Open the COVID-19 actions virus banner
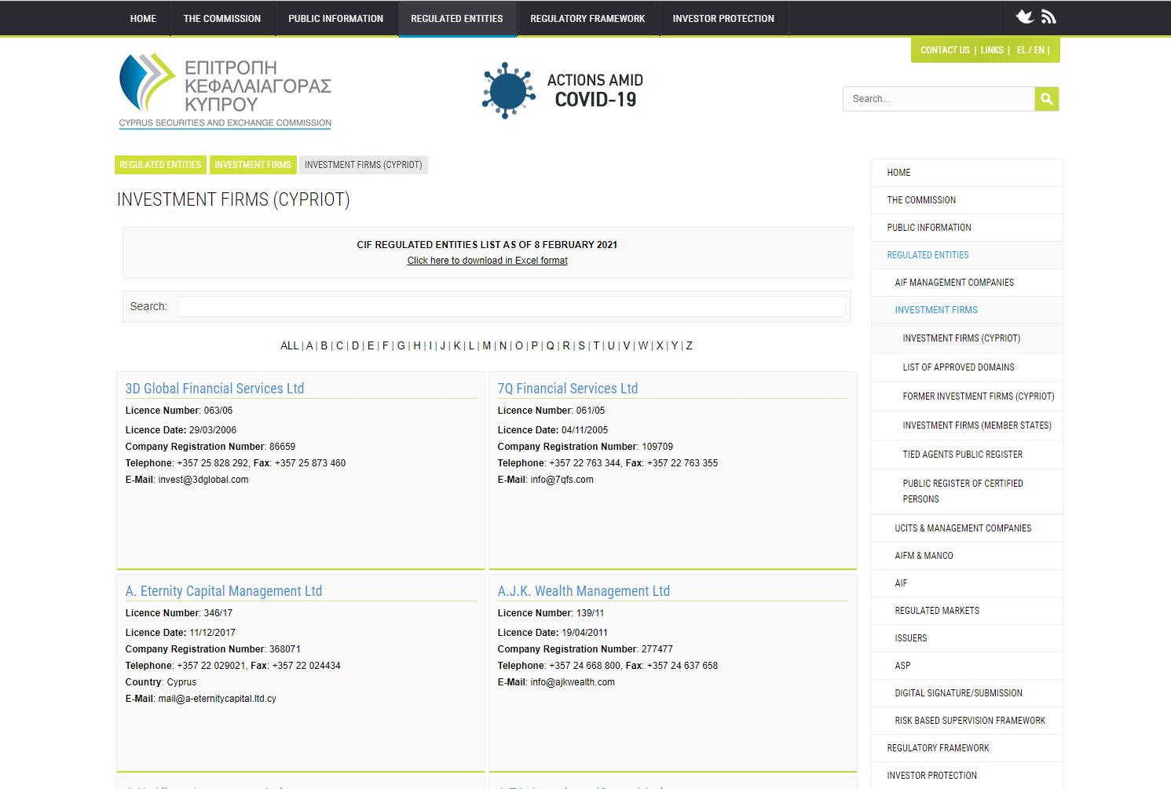 point(562,90)
